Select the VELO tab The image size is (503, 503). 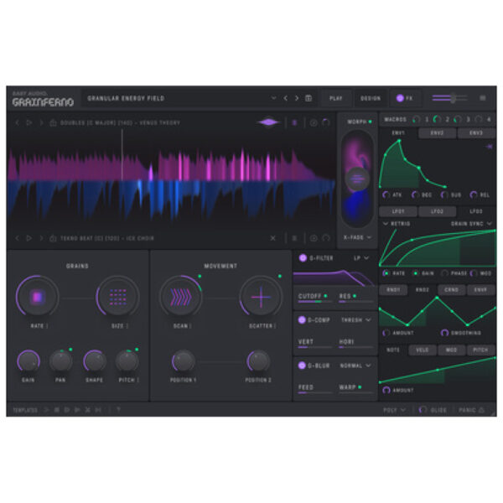click(x=423, y=350)
